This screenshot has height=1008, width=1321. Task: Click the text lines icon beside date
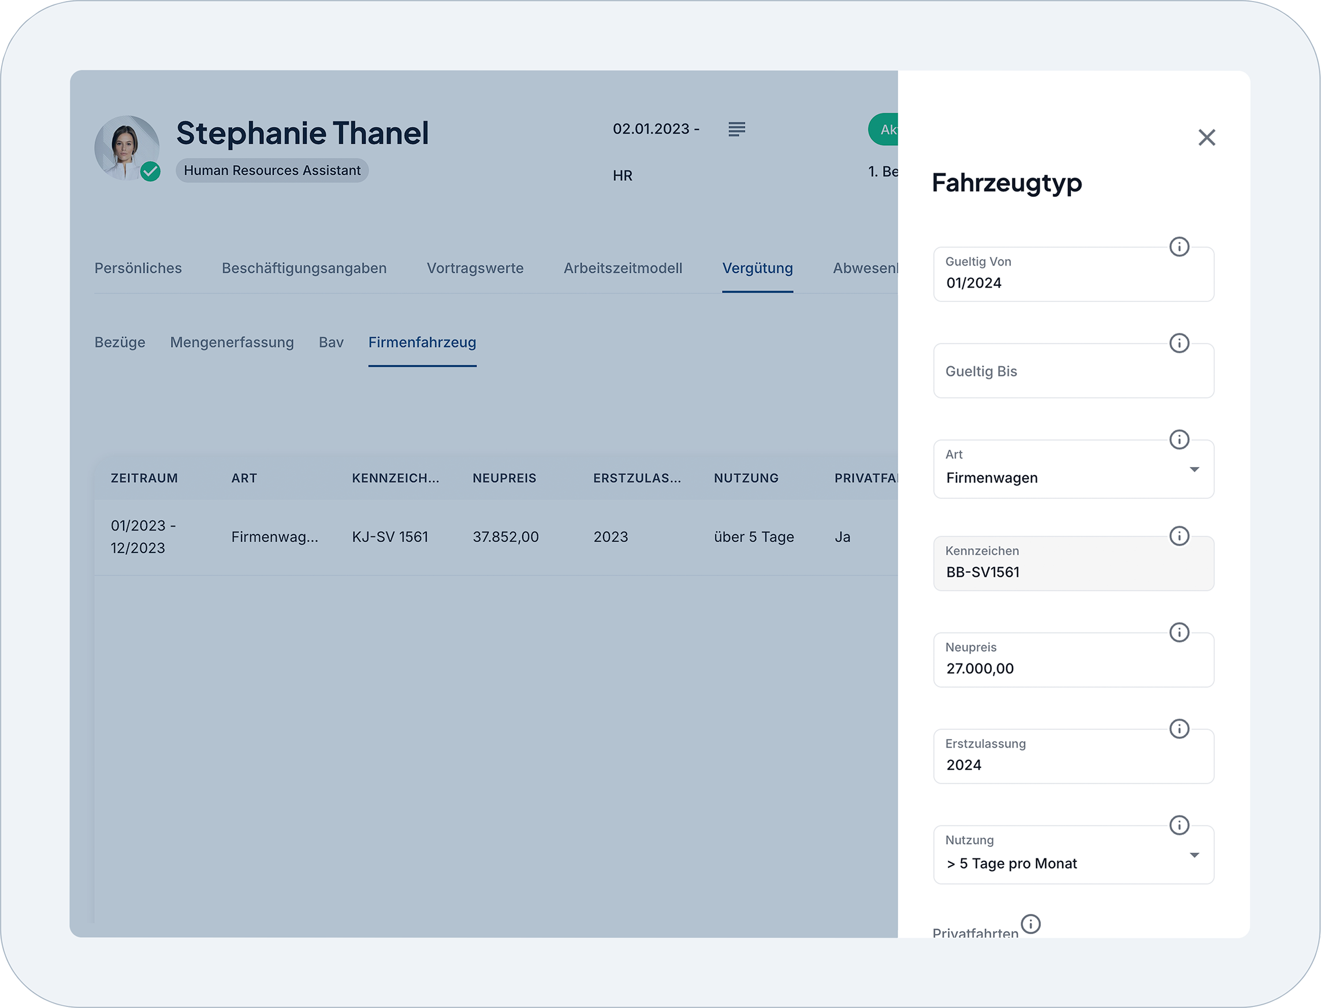click(x=736, y=129)
